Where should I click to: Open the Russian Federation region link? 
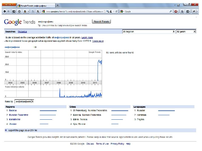(19, 115)
